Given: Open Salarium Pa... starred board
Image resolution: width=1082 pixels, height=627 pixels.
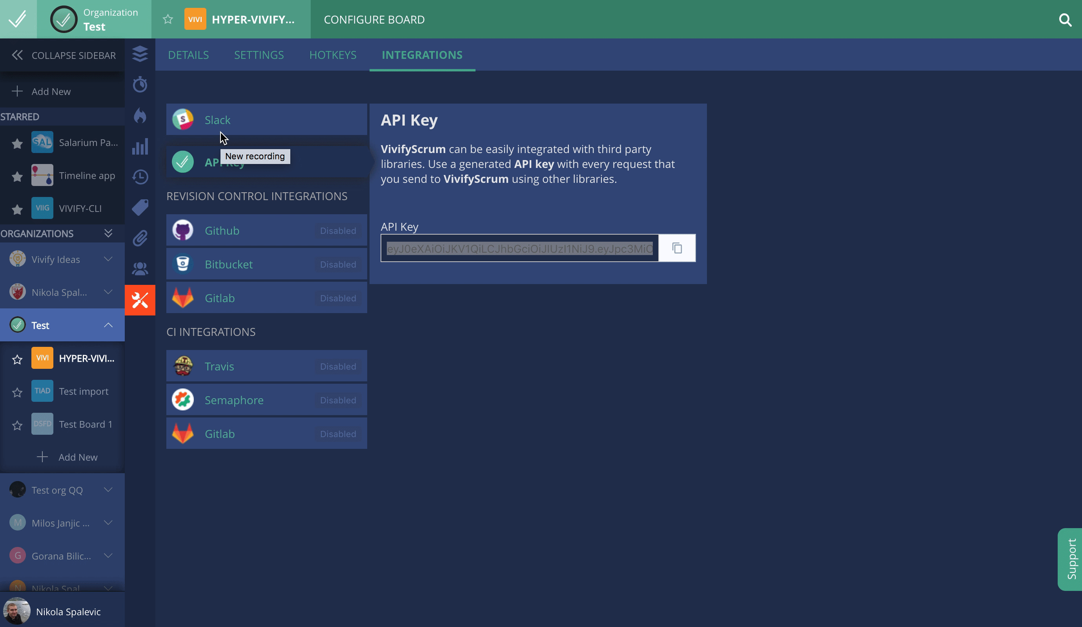Looking at the screenshot, I should (75, 142).
